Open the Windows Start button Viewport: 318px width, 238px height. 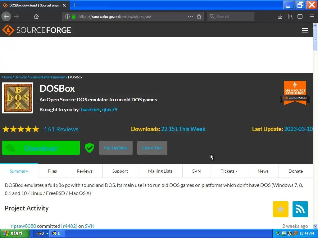[15, 233]
